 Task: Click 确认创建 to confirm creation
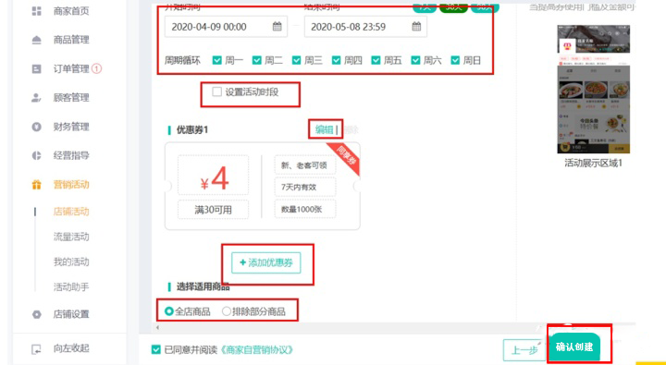pyautogui.click(x=574, y=347)
